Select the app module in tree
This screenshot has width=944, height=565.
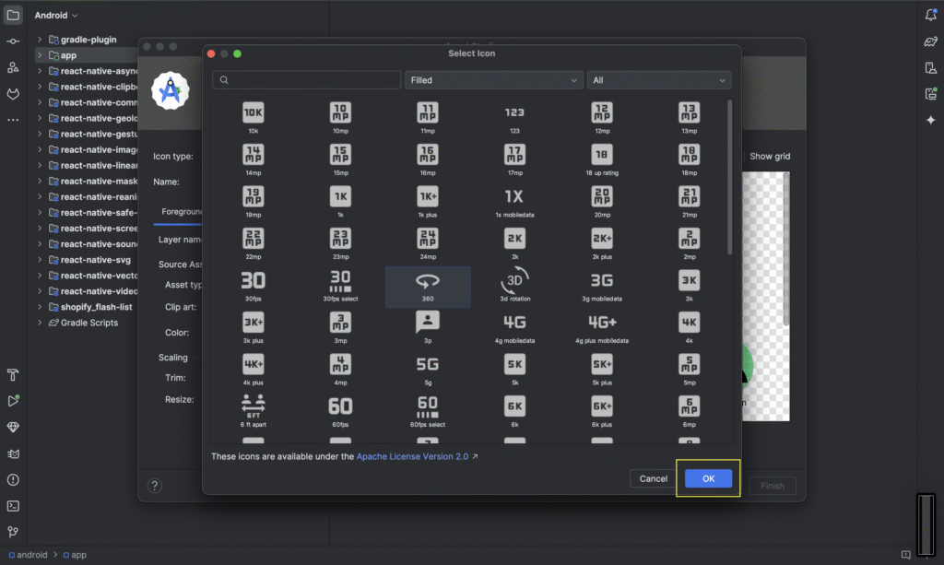coord(68,55)
